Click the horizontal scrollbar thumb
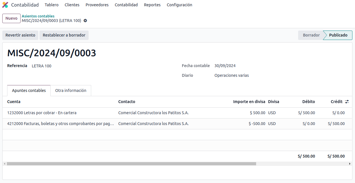This screenshot has height=183, width=355. 131,164
